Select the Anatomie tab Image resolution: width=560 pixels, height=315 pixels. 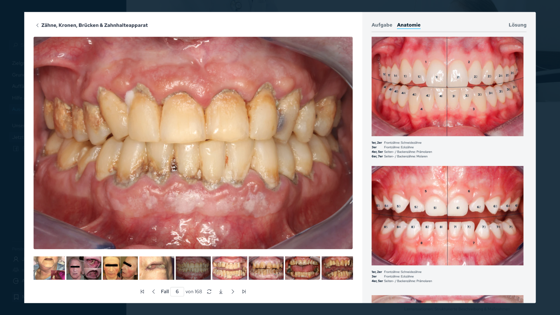(409, 25)
